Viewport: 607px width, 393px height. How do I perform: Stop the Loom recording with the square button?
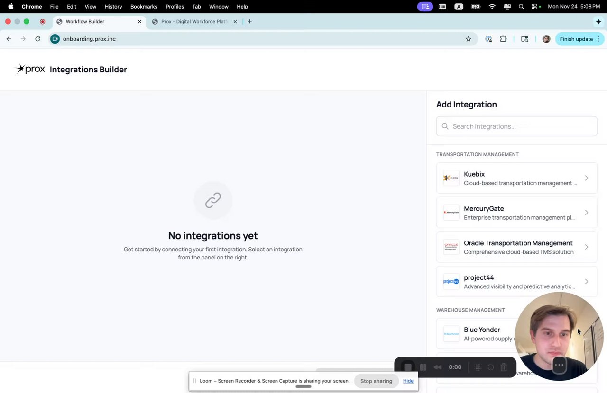point(408,367)
